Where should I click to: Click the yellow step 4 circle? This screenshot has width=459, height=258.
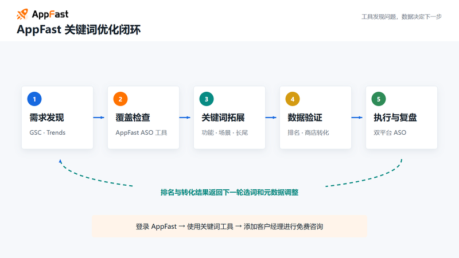coord(293,99)
